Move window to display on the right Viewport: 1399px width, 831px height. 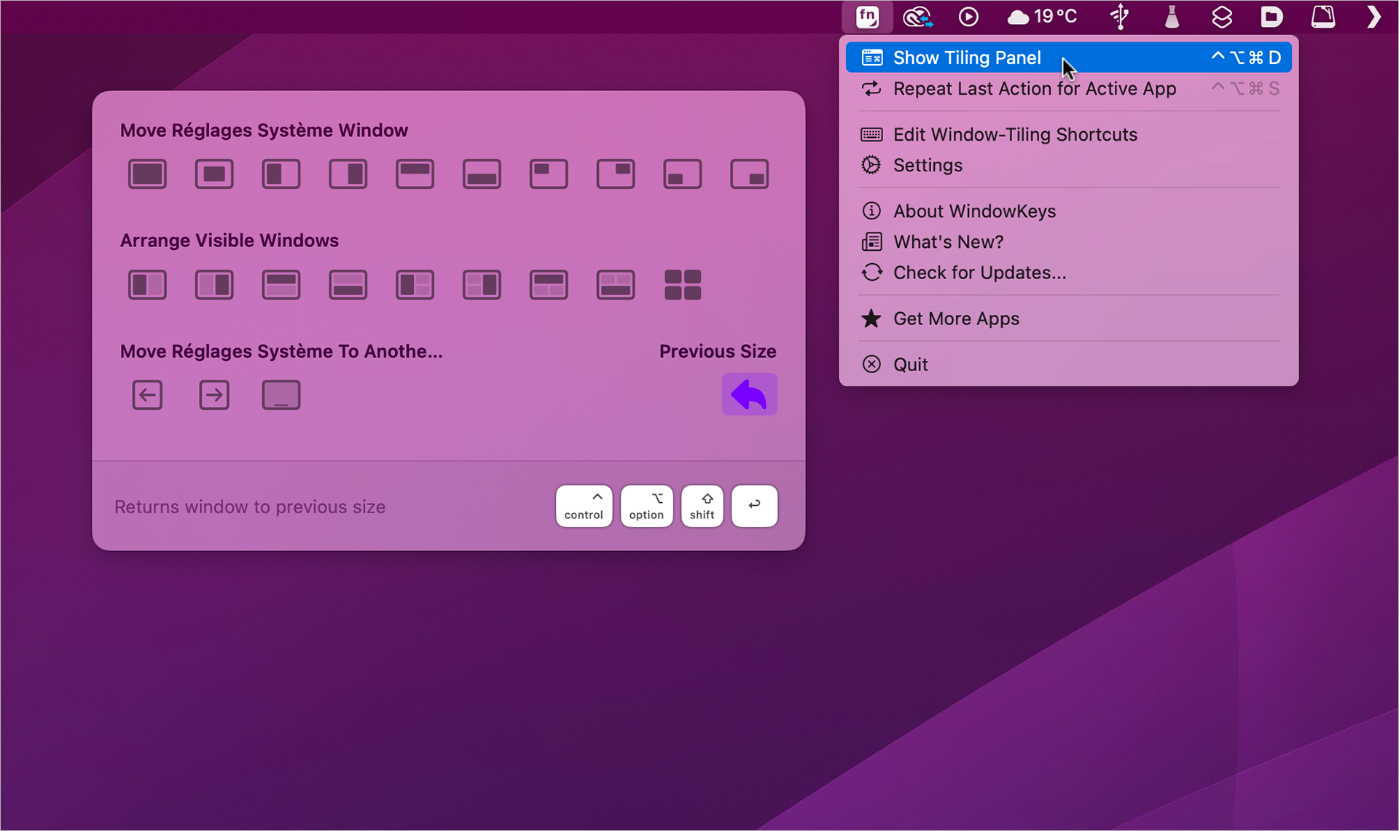tap(214, 395)
